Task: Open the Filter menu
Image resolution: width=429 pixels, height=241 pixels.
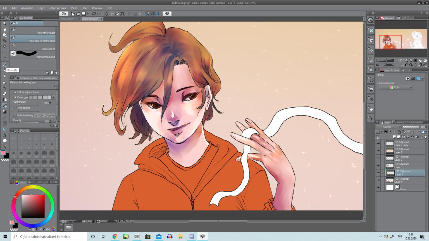Action: (x=84, y=8)
